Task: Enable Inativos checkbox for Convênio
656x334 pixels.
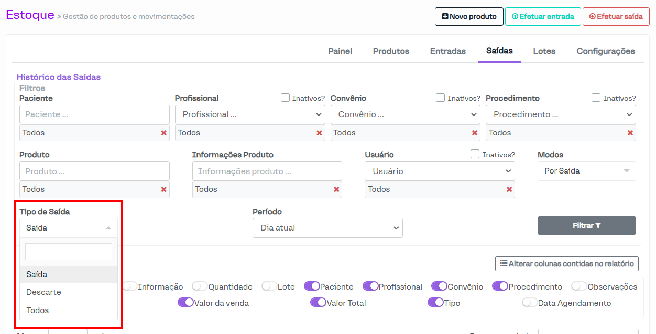Action: point(441,98)
